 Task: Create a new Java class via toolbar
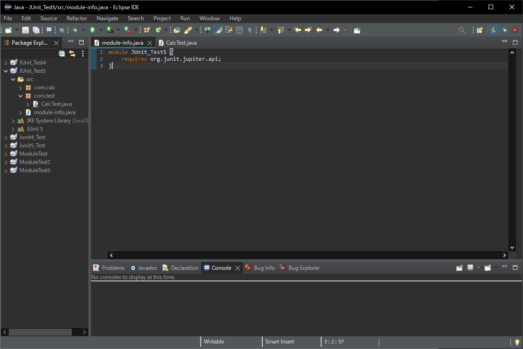click(x=158, y=30)
